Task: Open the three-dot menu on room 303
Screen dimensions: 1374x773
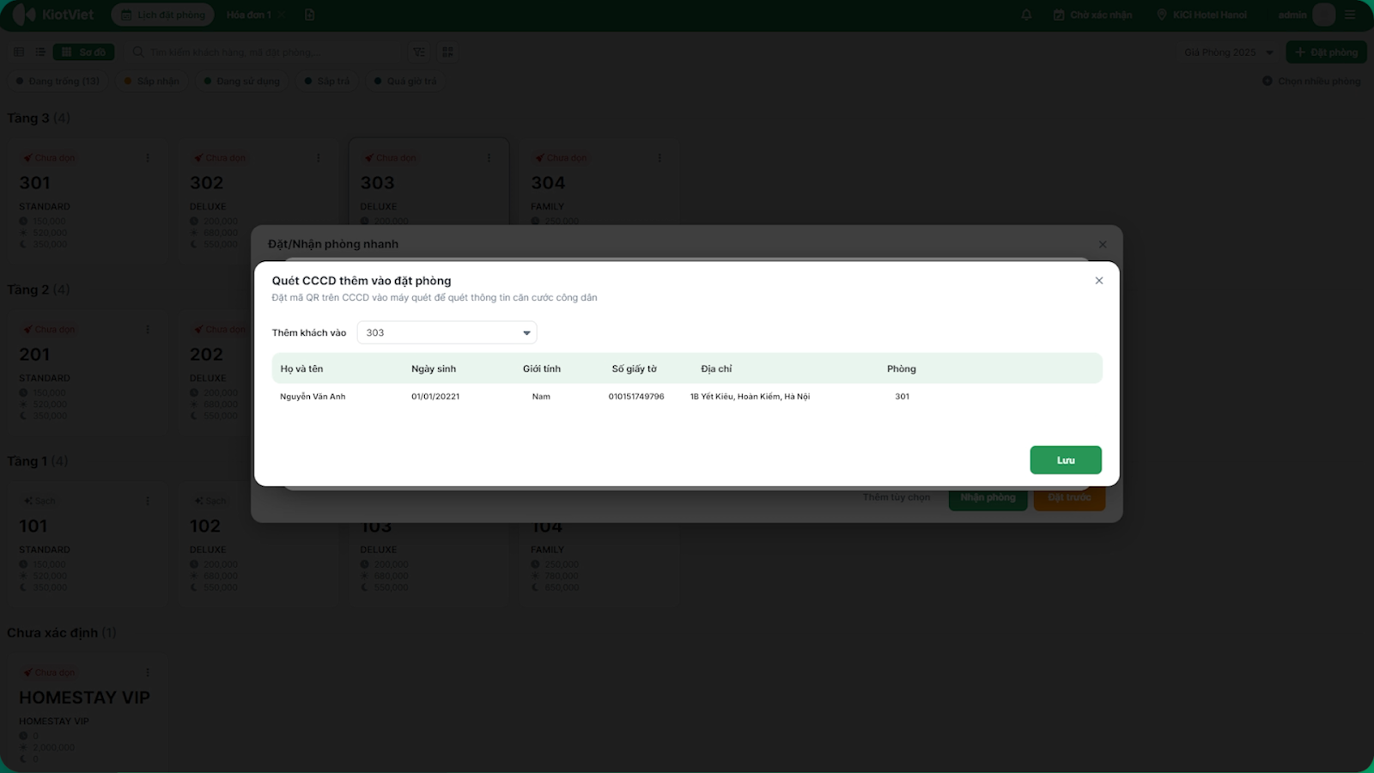Action: coord(489,158)
